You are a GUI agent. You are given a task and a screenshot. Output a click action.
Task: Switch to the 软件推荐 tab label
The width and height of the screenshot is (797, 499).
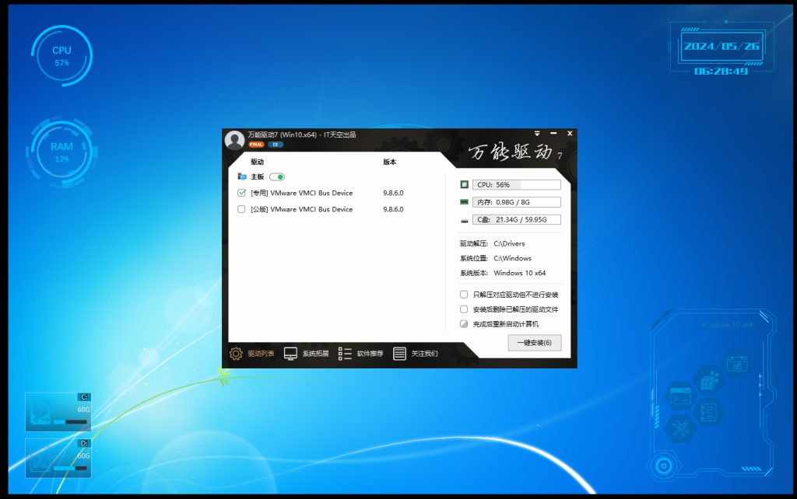(370, 354)
